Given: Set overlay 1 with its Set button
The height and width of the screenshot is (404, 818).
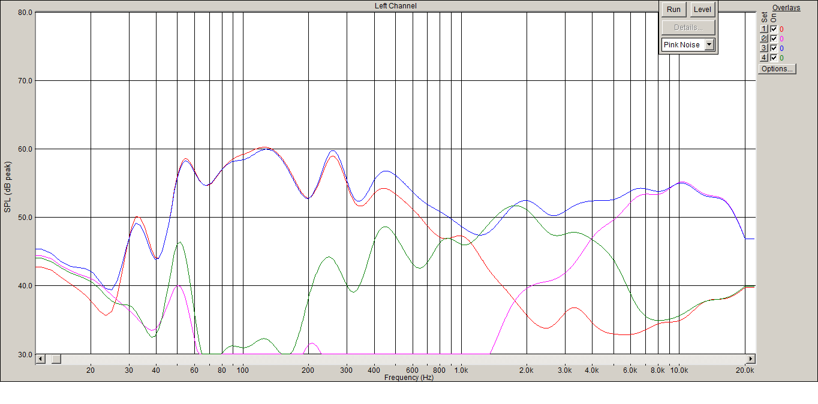Looking at the screenshot, I should (764, 29).
